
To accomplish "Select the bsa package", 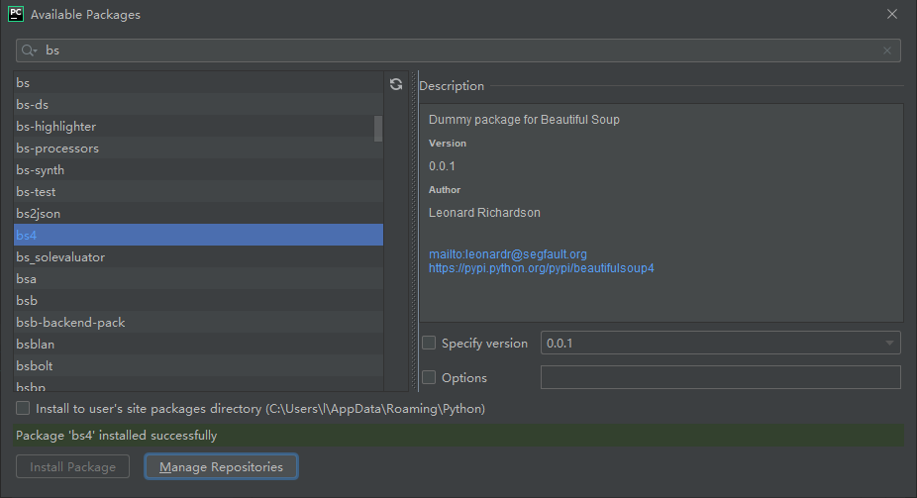I will coord(198,279).
